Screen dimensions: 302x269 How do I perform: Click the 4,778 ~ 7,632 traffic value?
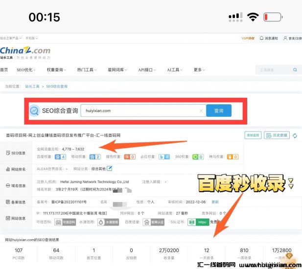pyautogui.click(x=73, y=149)
